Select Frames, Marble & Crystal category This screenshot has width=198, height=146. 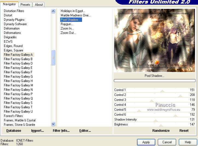(x=20, y=120)
